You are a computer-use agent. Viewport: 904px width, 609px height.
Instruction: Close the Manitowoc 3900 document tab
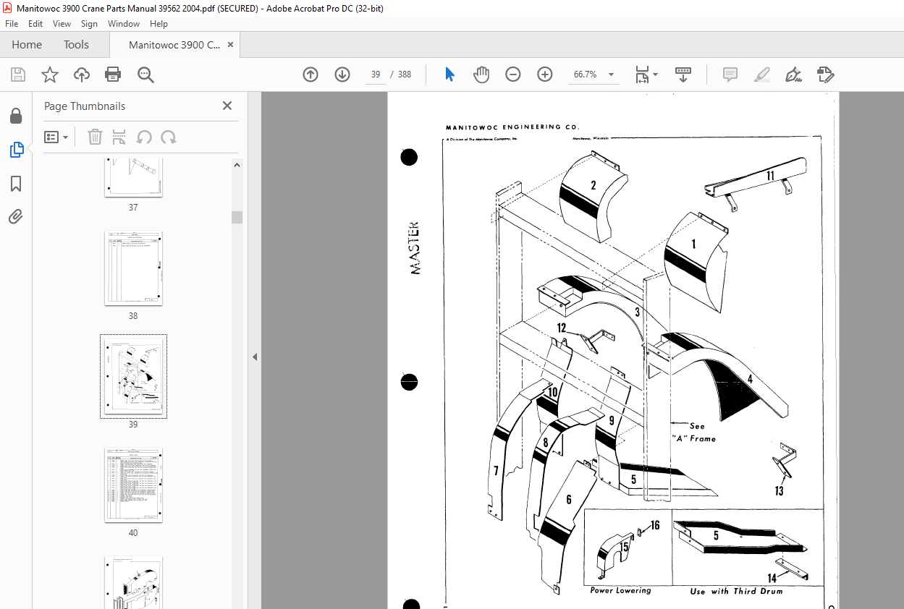click(231, 45)
